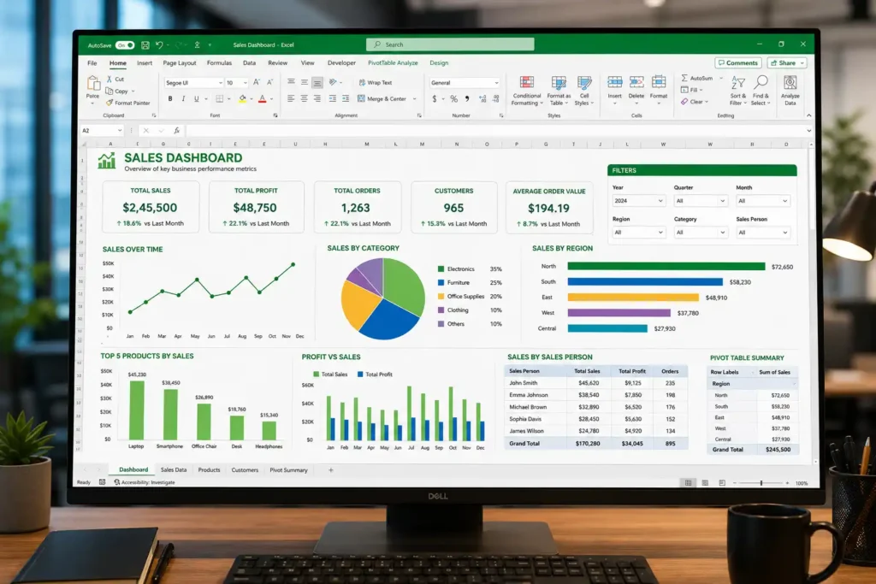The image size is (876, 584).
Task: Click Accessibility: Investigate in status bar
Action: coord(145,482)
